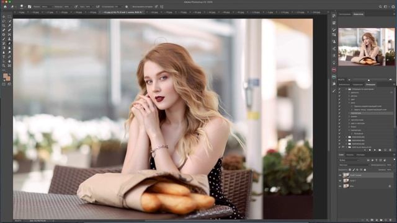The image size is (397, 223).
Task: Toggle checkmark of the top action set
Action: click(x=339, y=89)
